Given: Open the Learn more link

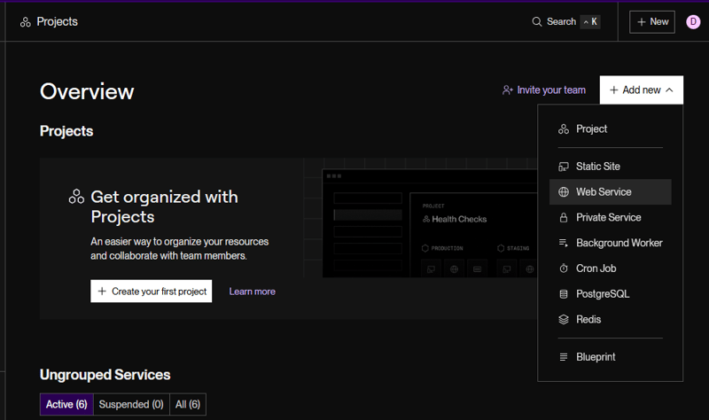Looking at the screenshot, I should pos(253,292).
